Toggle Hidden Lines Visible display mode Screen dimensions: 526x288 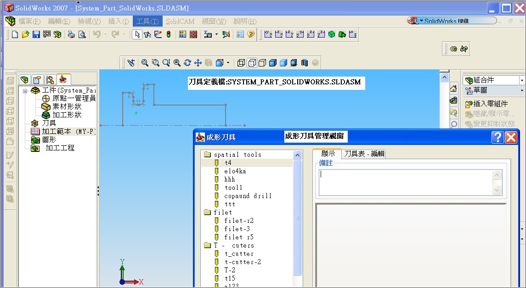tap(252, 63)
